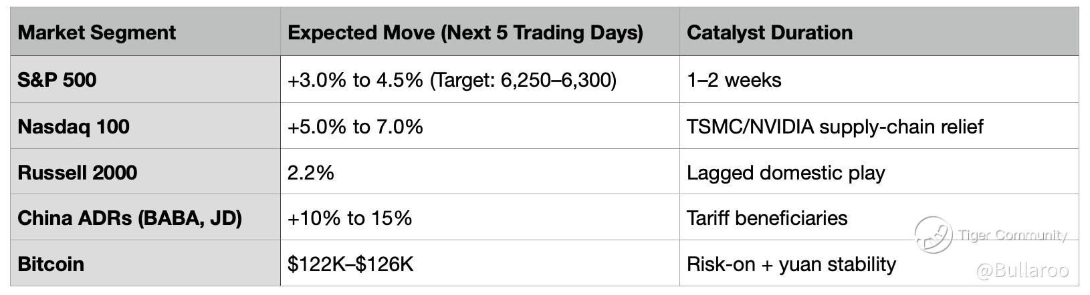Click the Nasdaq 100 row label
1090x295 pixels.
[x=74, y=126]
